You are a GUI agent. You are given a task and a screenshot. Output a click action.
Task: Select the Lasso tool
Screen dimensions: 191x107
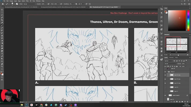click(x=2, y=15)
